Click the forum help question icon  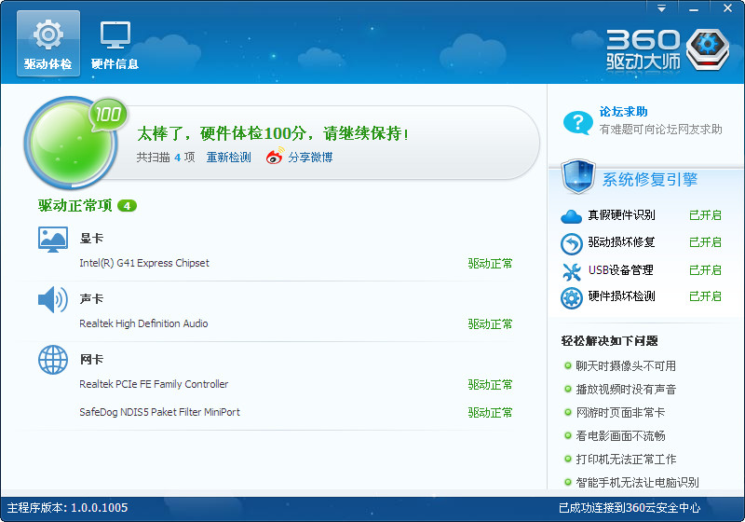pos(577,123)
